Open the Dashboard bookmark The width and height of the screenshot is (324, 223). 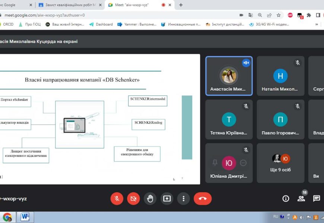click(101, 24)
